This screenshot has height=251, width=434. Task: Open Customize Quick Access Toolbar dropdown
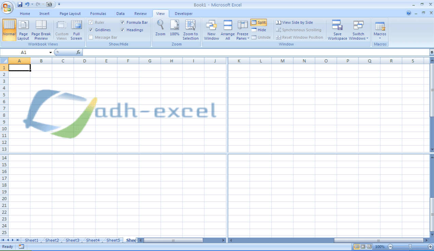[59, 4]
